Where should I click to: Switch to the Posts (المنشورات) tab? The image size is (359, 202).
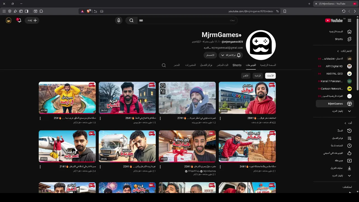click(x=190, y=65)
